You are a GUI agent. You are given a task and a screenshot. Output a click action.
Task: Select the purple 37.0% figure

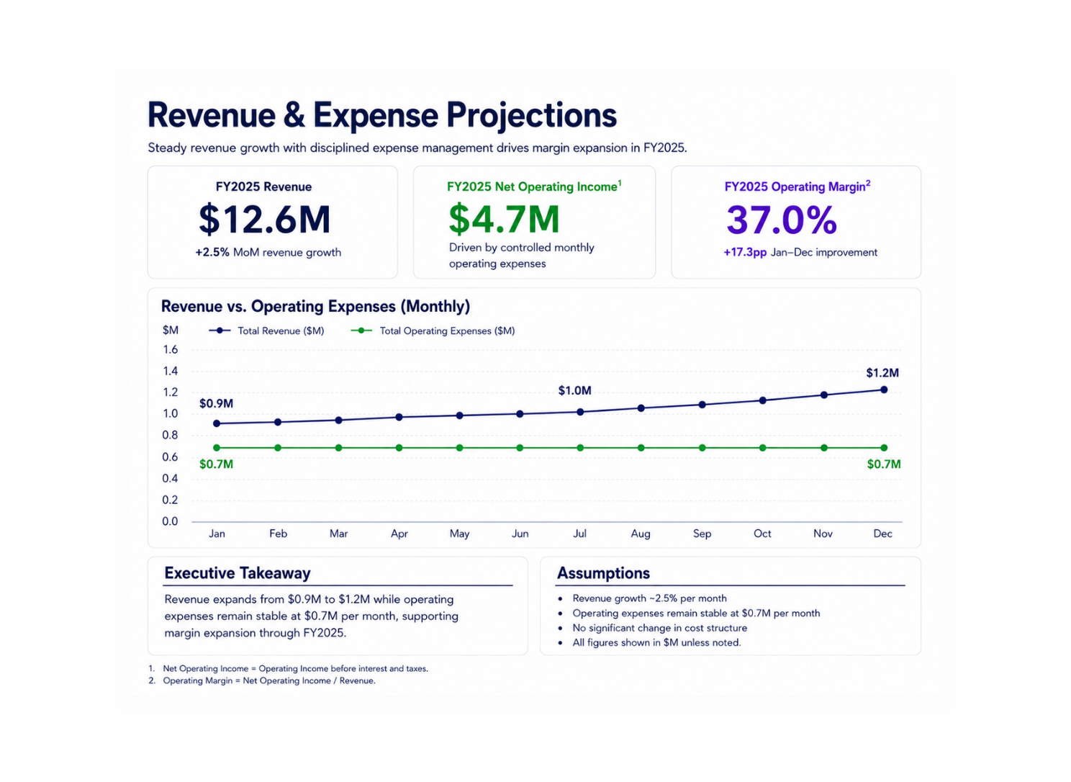[782, 220]
